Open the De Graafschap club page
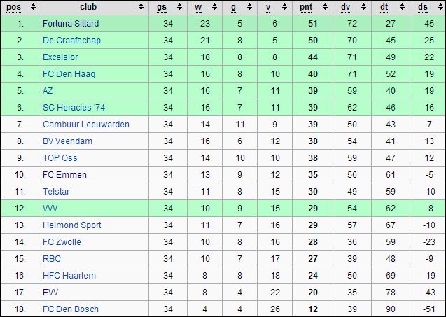 coord(71,41)
